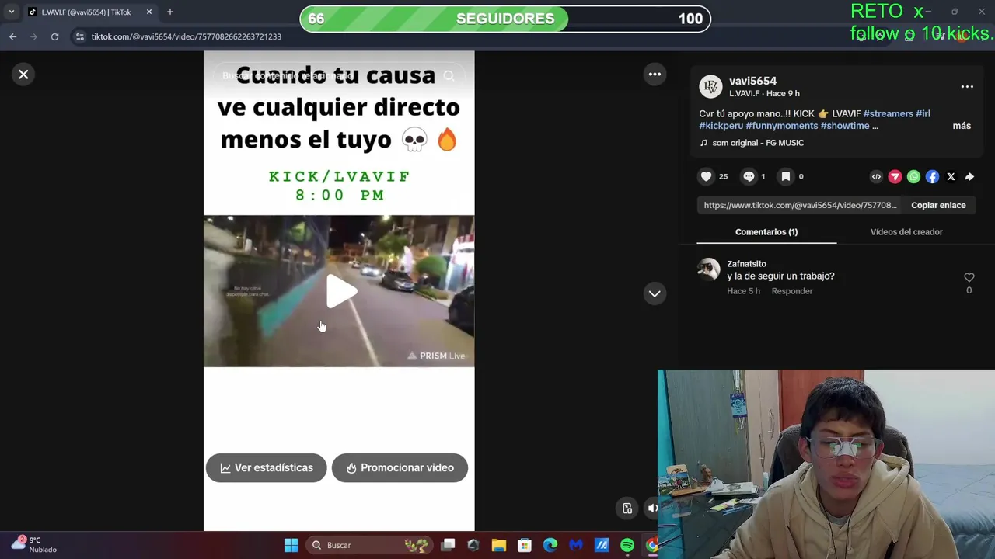The image size is (995, 559).
Task: Open Spotify from taskbar
Action: point(627,545)
